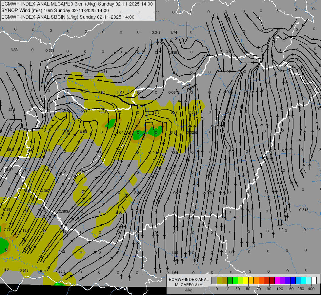Click map value 0.0642
321x295 pixels.
tap(174, 92)
